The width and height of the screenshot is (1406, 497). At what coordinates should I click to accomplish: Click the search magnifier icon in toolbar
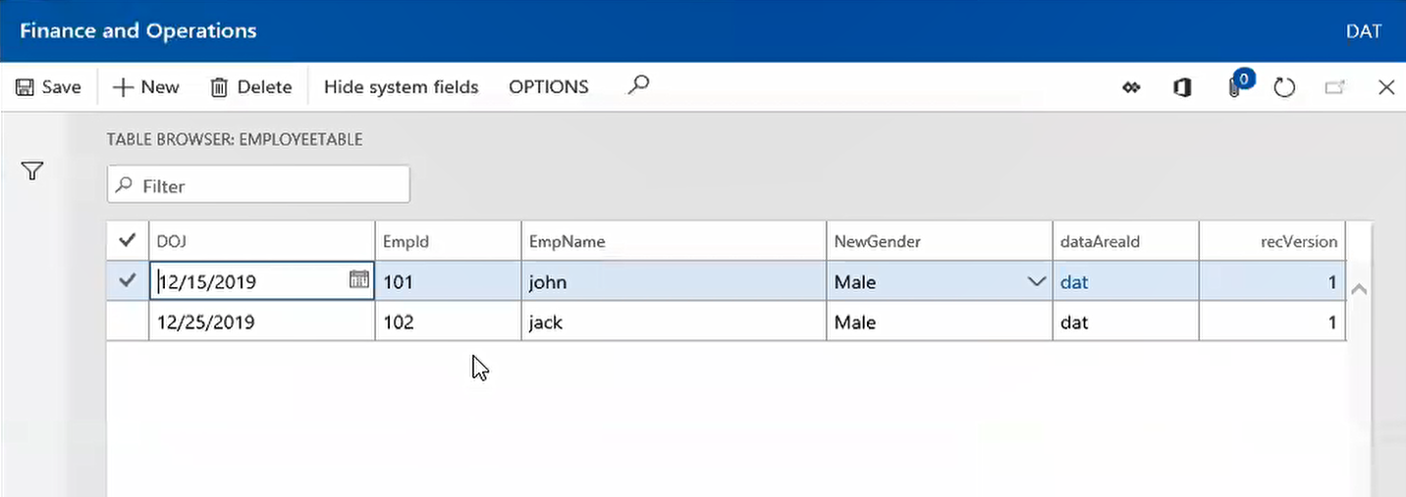point(638,86)
